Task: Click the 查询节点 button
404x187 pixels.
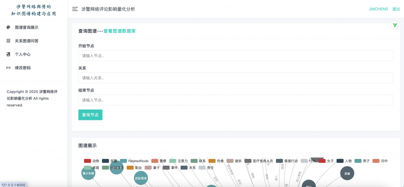Action: click(90, 115)
